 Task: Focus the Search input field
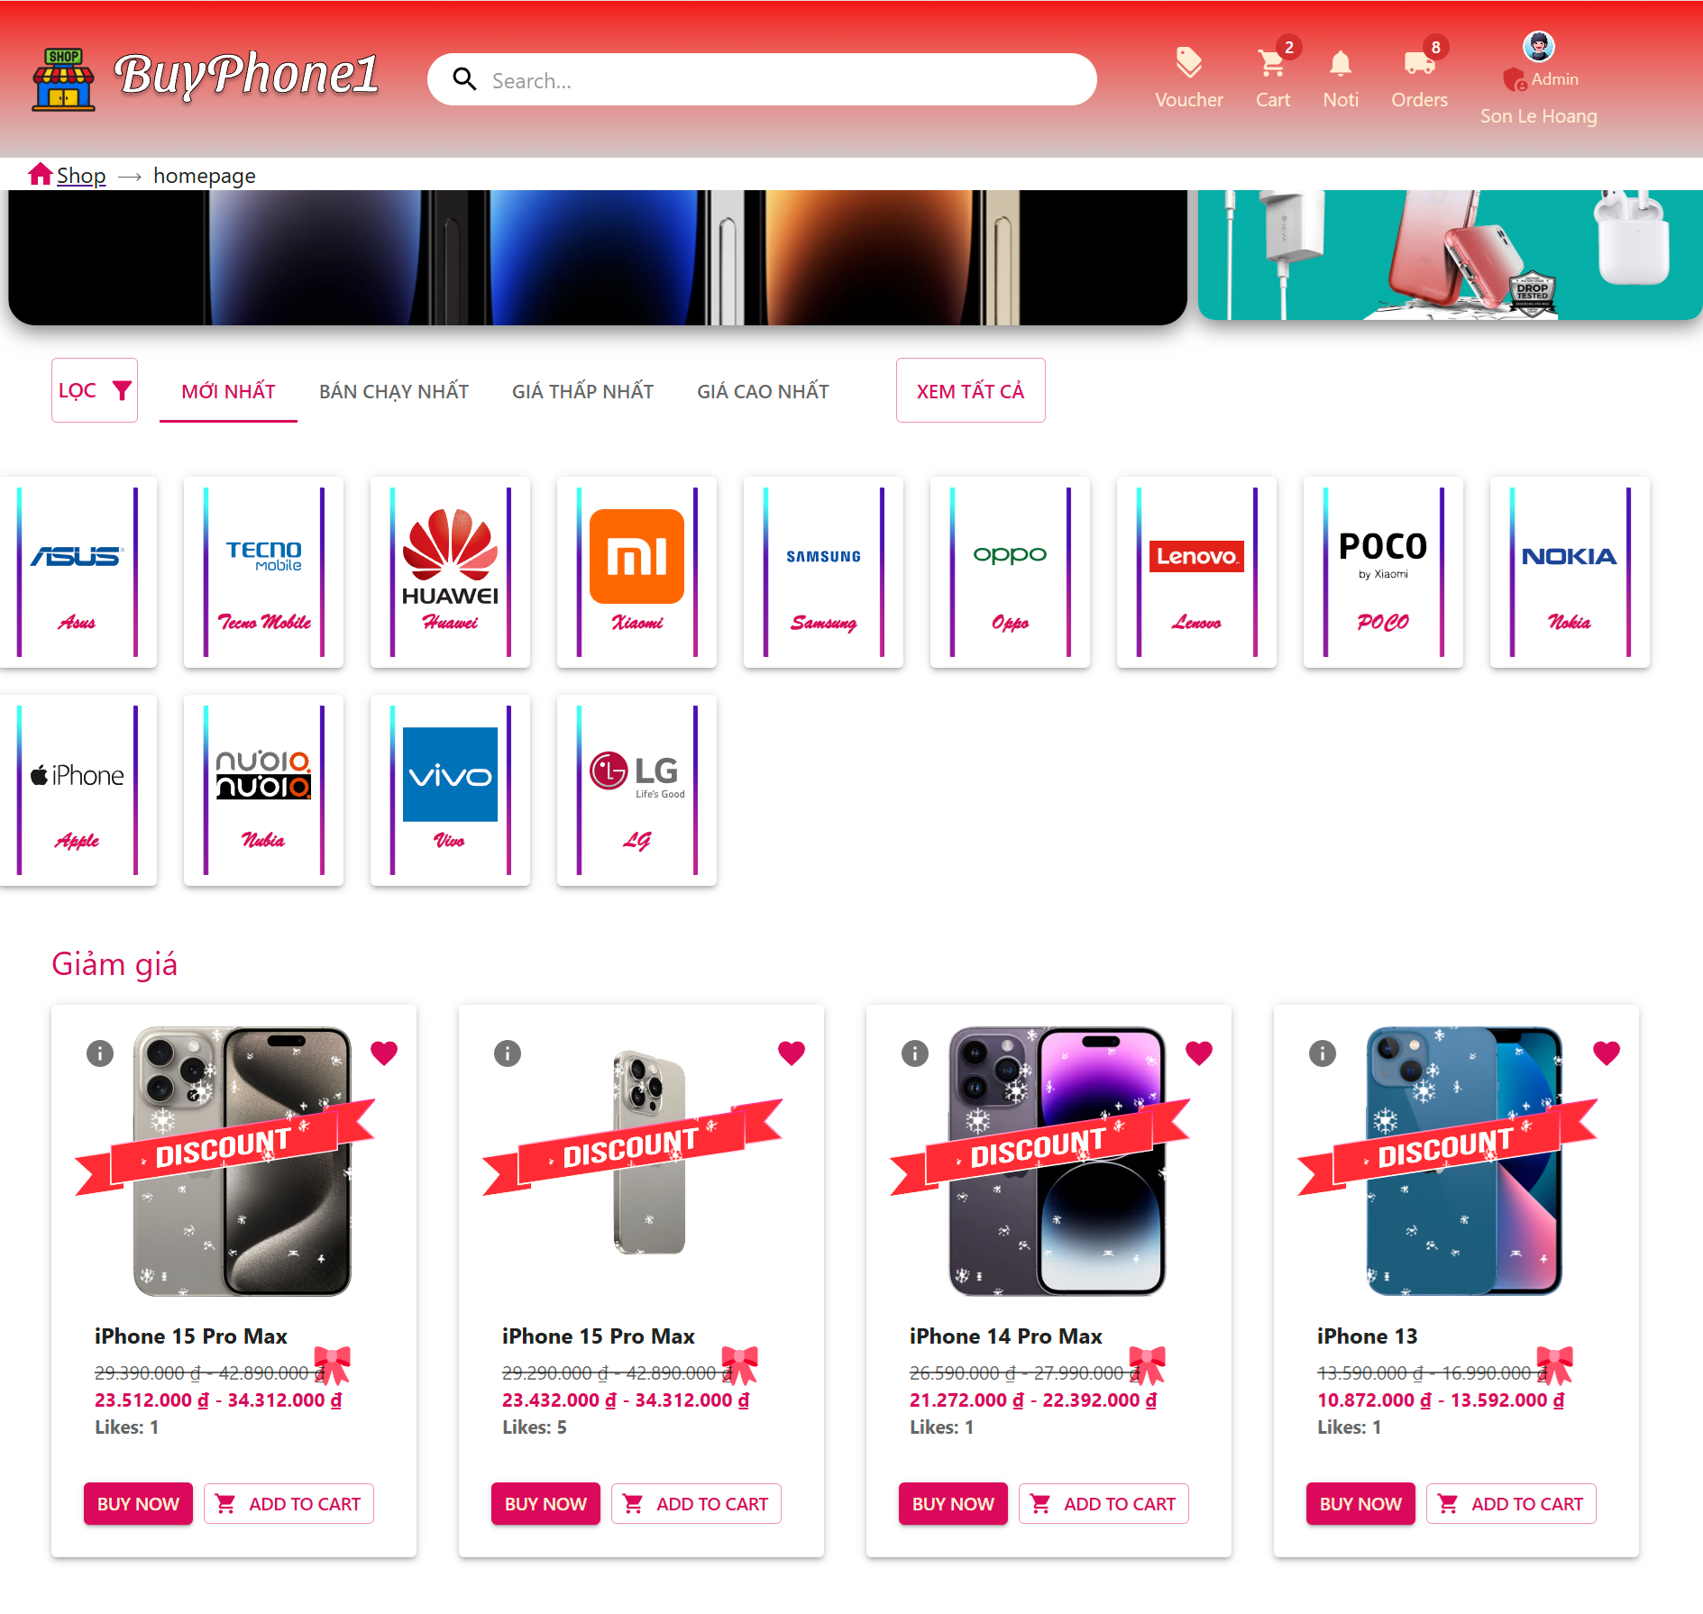(x=762, y=79)
